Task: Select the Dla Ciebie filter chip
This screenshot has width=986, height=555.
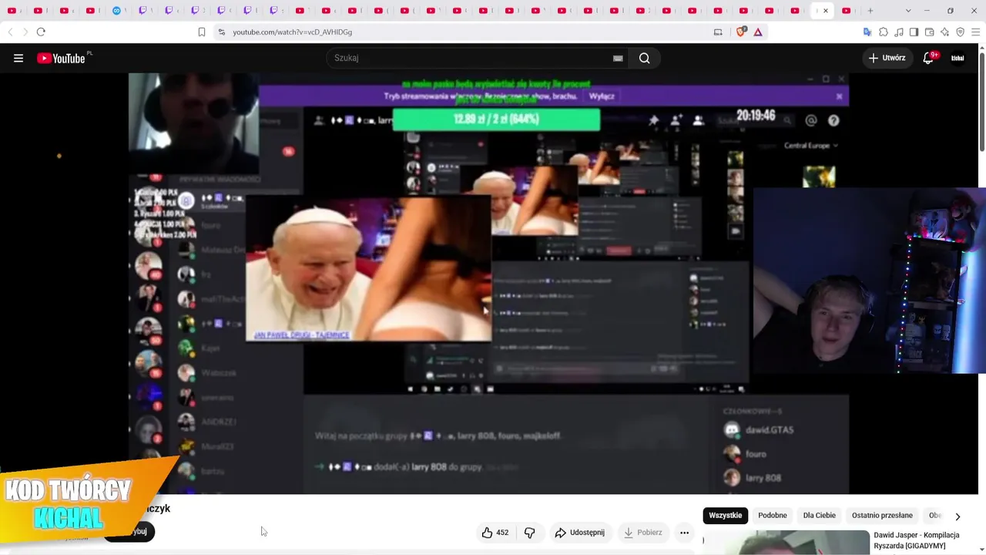Action: (x=819, y=516)
